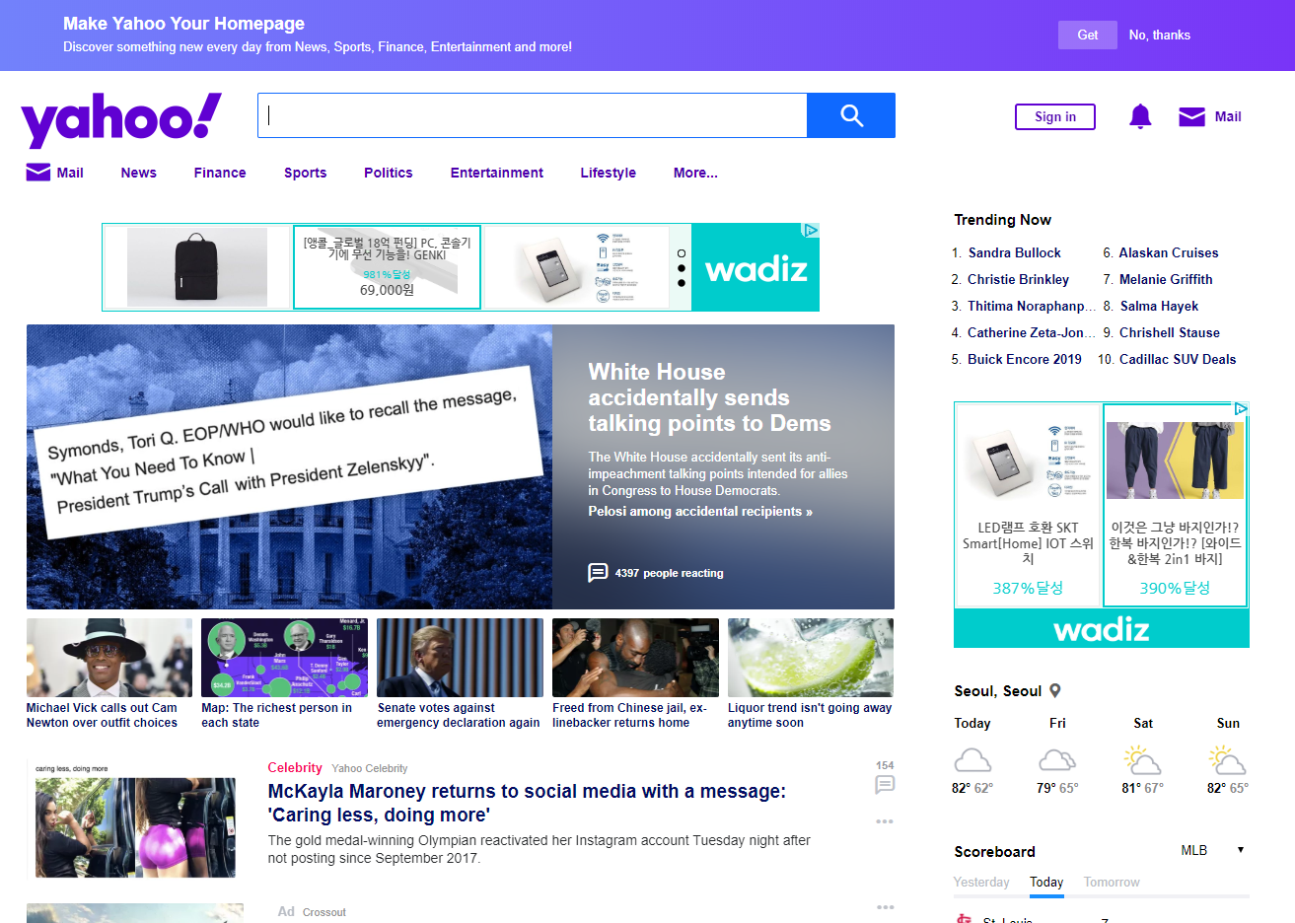
Task: Click the Celebrity category label
Action: 295,767
